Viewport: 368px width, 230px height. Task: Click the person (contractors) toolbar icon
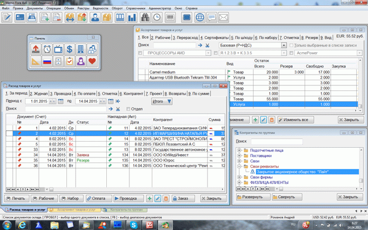pos(95,17)
